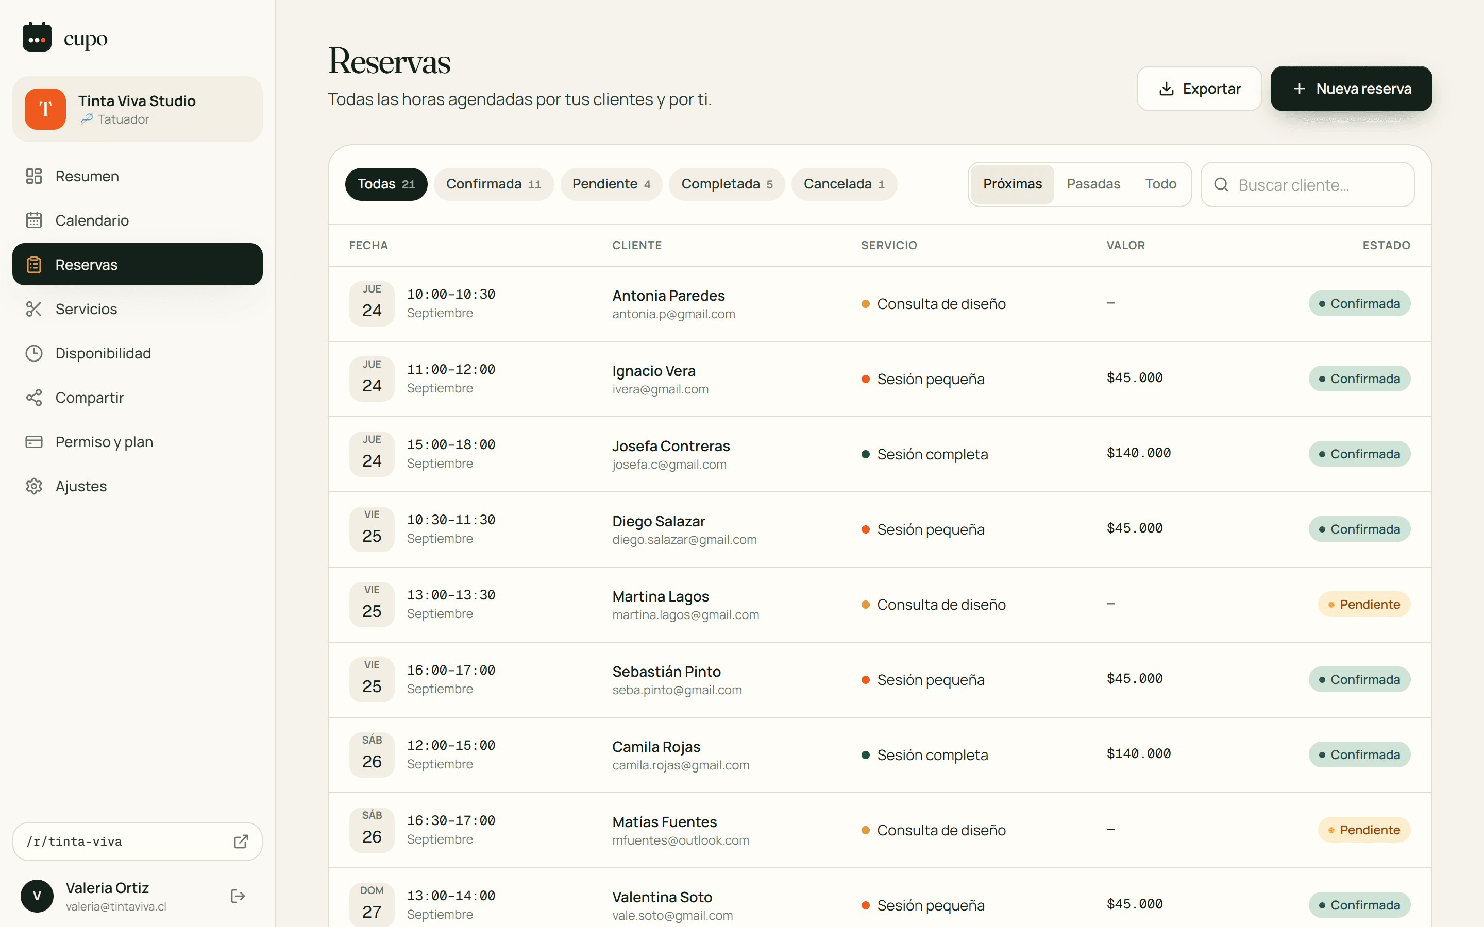
Task: Switch to Pasadas time view
Action: [1093, 184]
